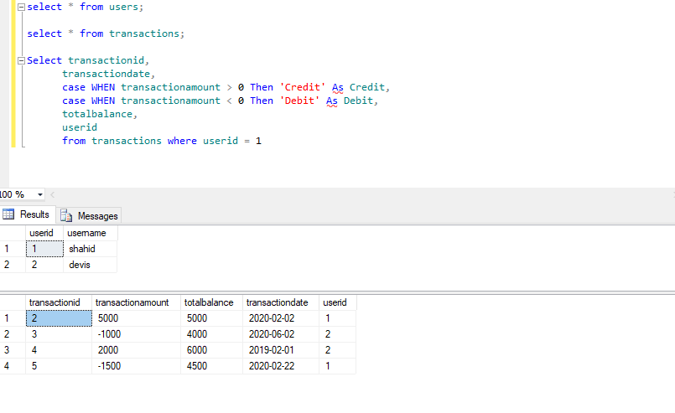Click the cell containing 'devis'
The width and height of the screenshot is (675, 413).
click(x=91, y=265)
